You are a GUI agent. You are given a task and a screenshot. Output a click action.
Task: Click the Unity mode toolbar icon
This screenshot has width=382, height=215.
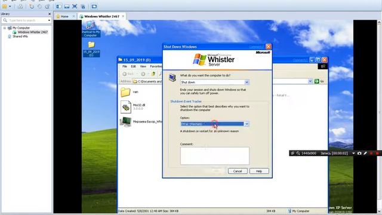[83, 7]
